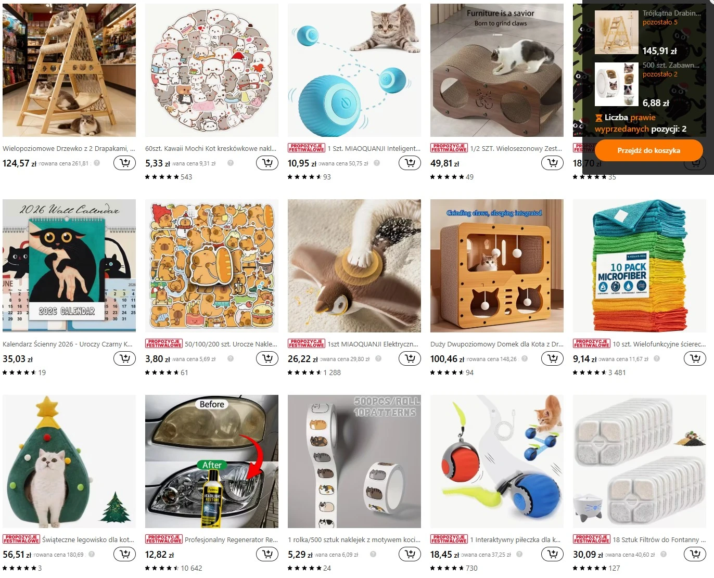
Task: Open the 500 szt. Zabawn... item in cart popup
Action: 671,65
